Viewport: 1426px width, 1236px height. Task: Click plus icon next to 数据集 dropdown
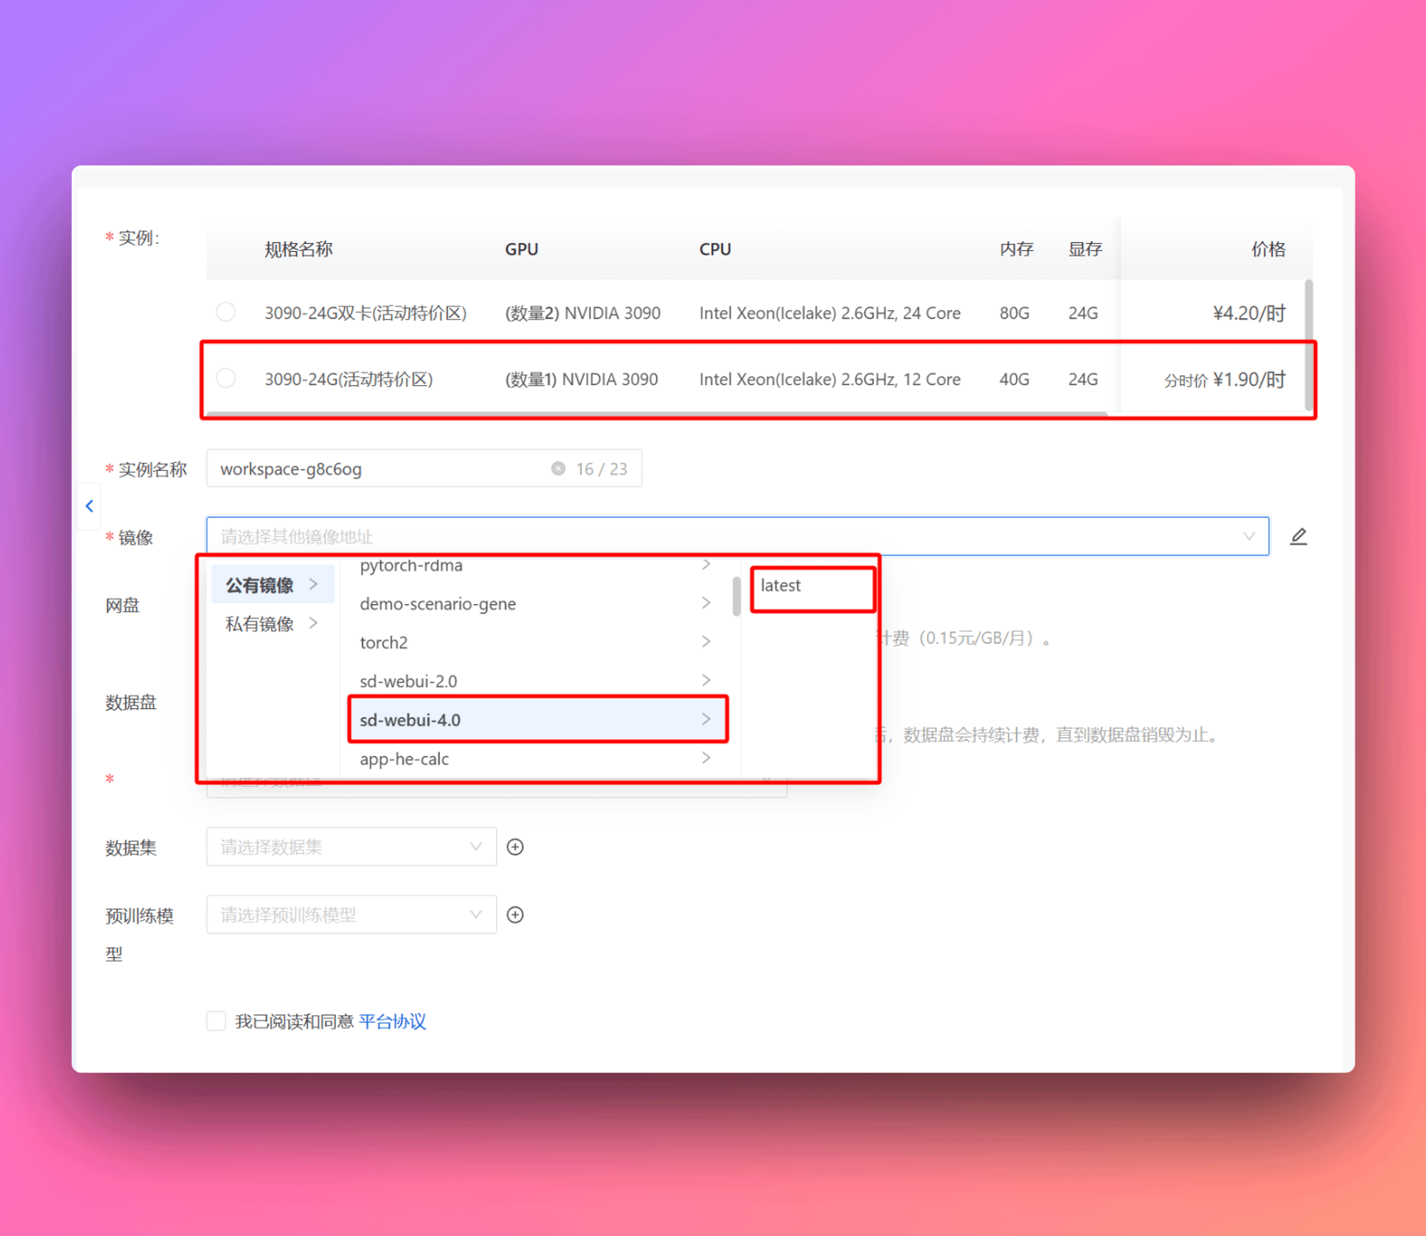click(515, 847)
